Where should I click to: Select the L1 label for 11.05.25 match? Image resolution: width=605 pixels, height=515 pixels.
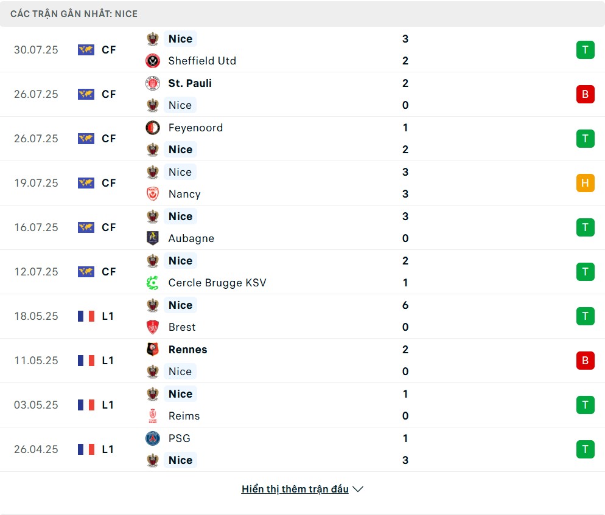tap(108, 361)
